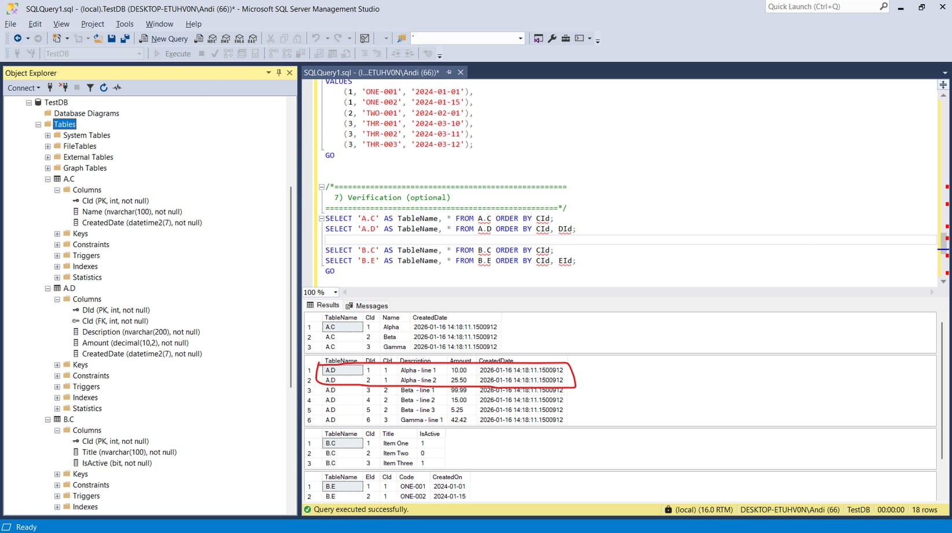Click the Filter icon in Object Explorer

(x=90, y=88)
